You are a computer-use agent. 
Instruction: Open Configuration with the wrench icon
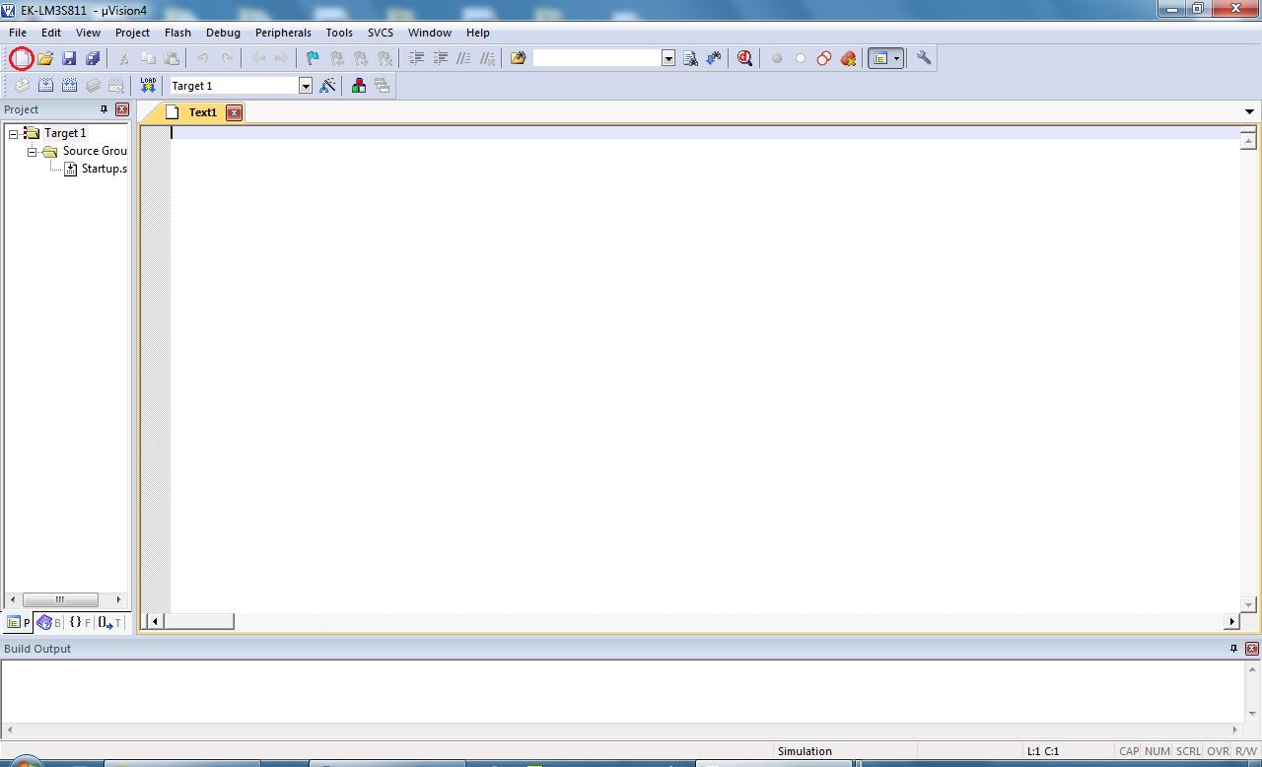tap(924, 58)
